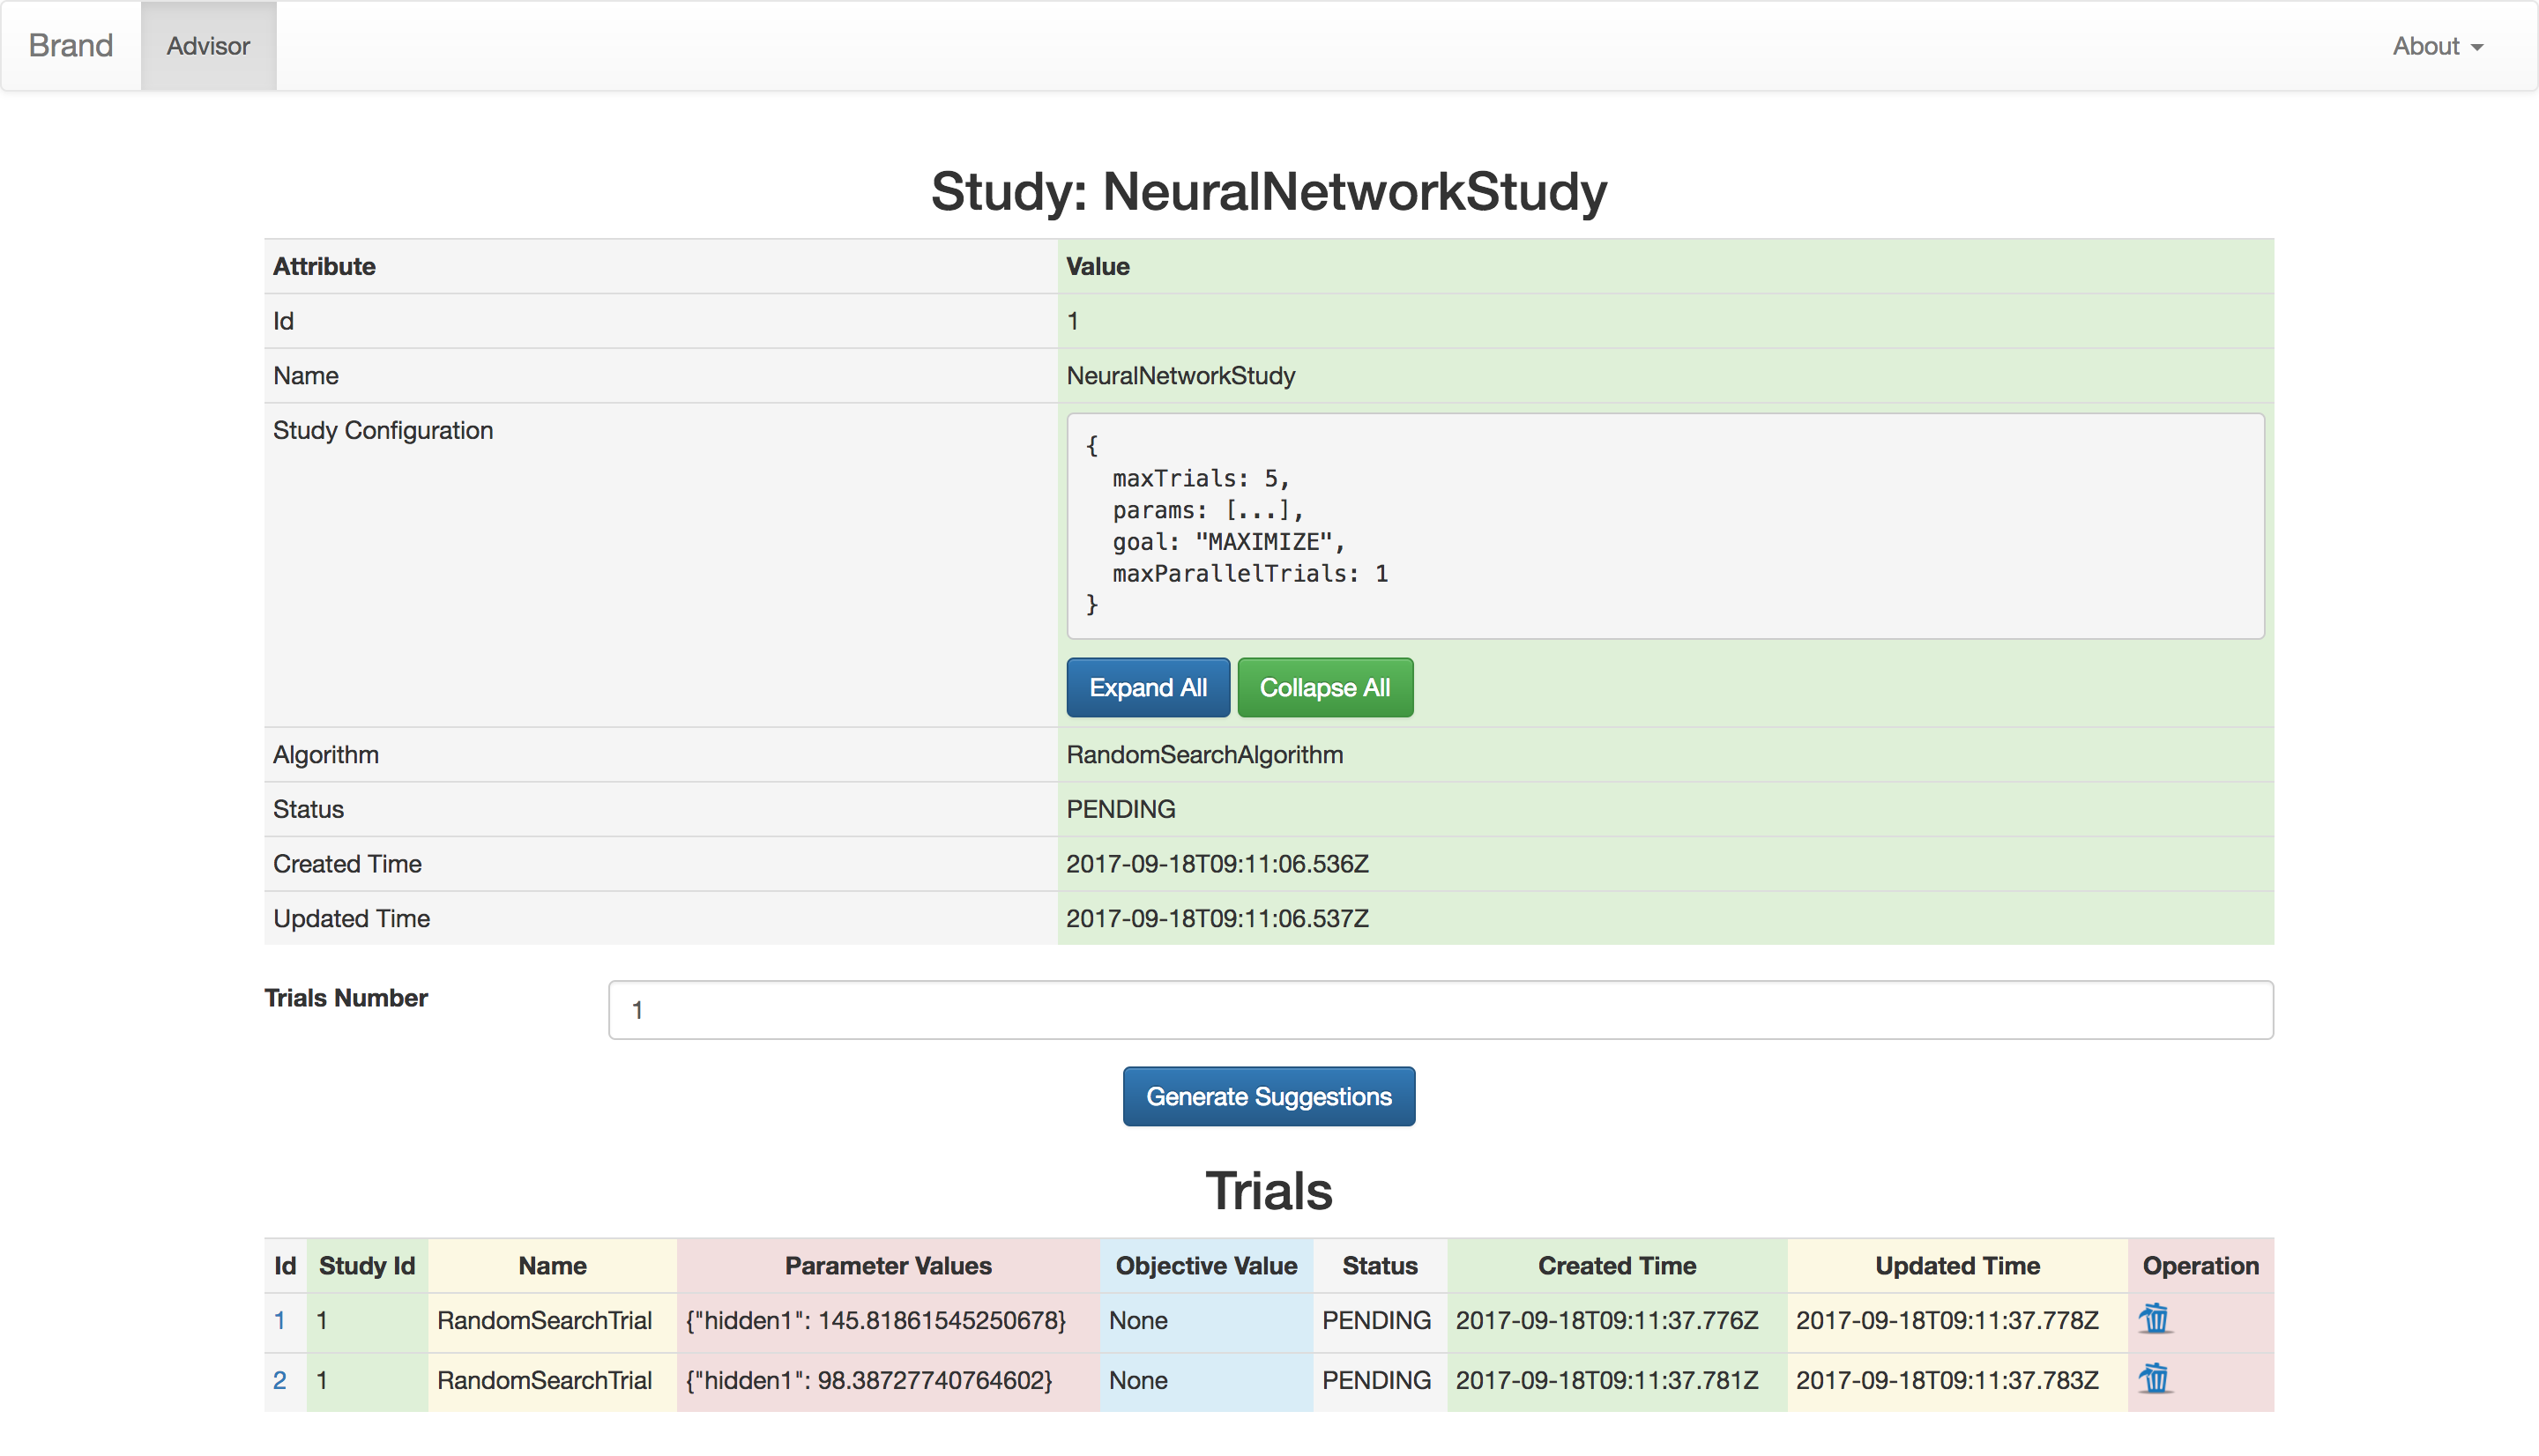
Task: Click the Parameter Values column header
Action: [887, 1265]
